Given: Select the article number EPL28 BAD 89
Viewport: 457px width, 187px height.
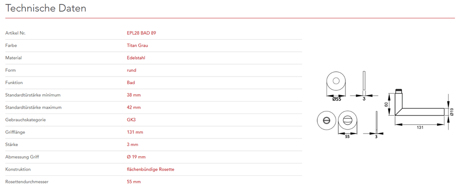Looking at the screenshot, I should coord(141,33).
